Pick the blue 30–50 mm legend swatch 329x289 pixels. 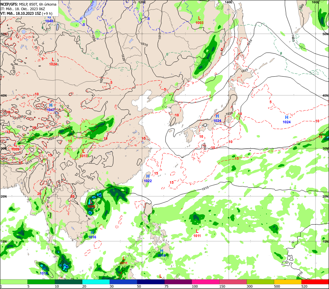coord(123,282)
